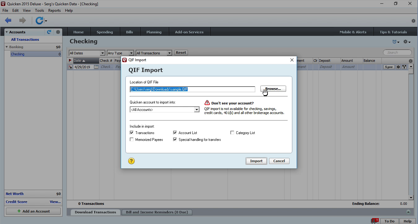The width and height of the screenshot is (418, 224).
Task: Click the Save transaction button
Action: click(x=389, y=67)
